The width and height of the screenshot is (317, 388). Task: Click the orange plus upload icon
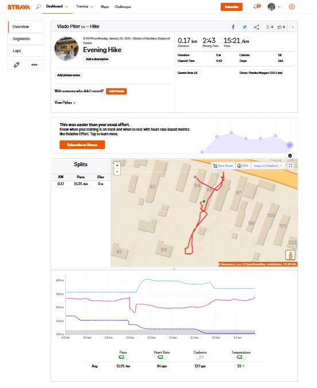point(292,7)
